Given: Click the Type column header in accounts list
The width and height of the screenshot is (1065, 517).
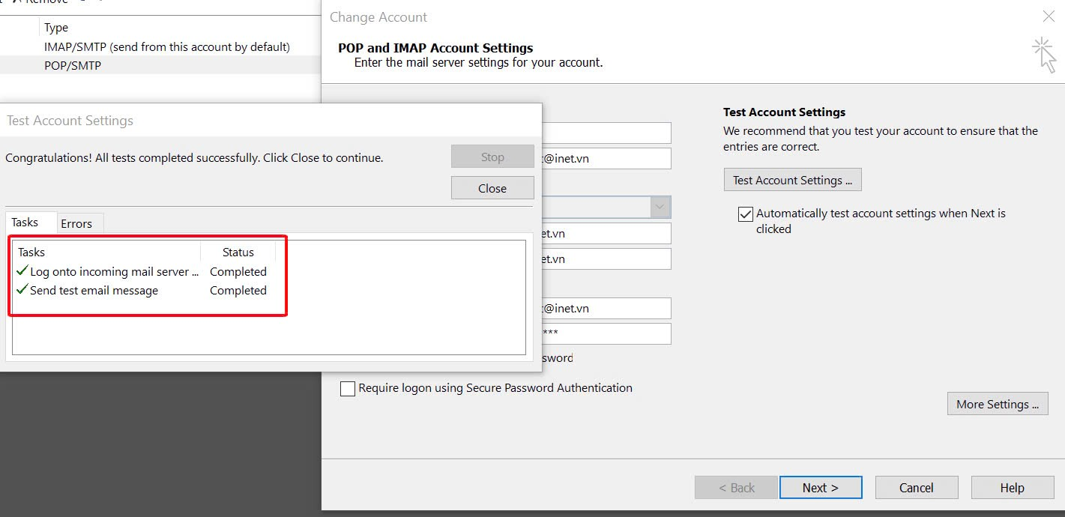Looking at the screenshot, I should point(56,28).
